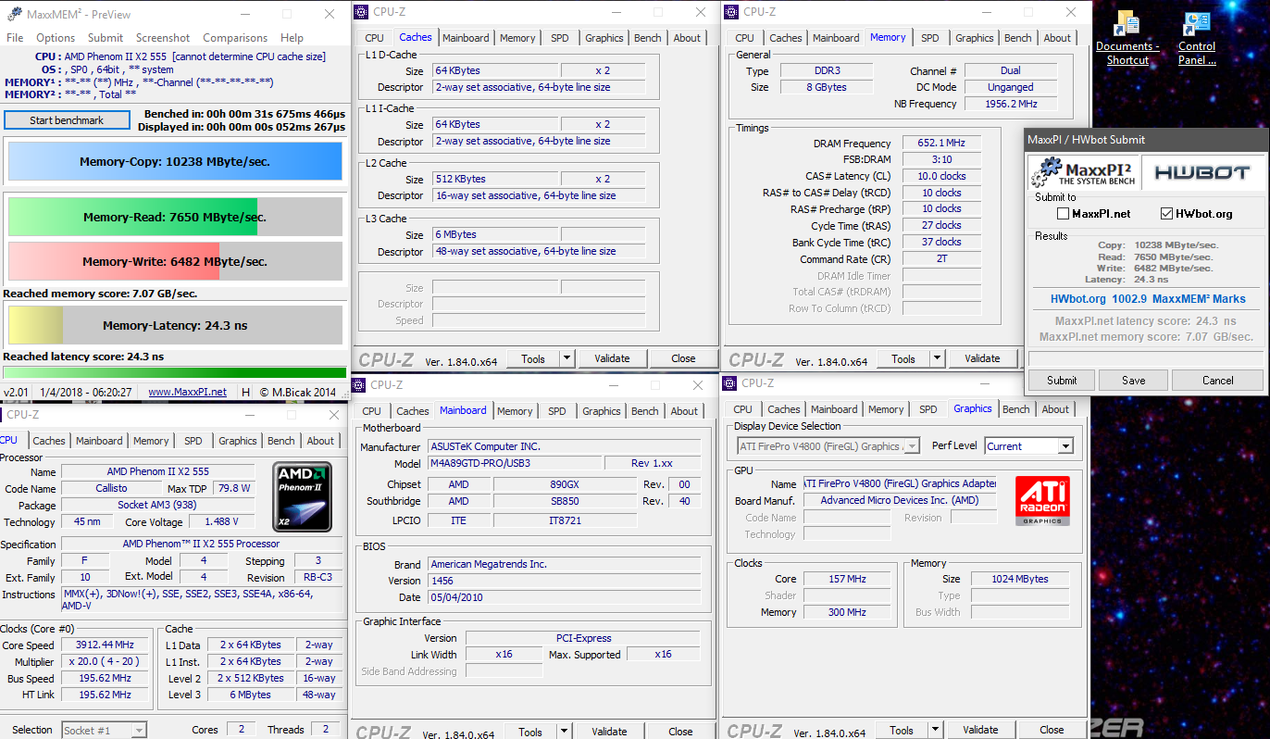Click the Memory-Read result bar
1270x739 pixels.
pos(175,217)
